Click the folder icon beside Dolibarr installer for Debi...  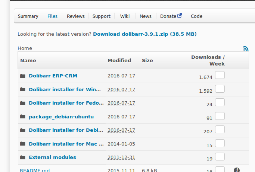pyautogui.click(x=23, y=130)
